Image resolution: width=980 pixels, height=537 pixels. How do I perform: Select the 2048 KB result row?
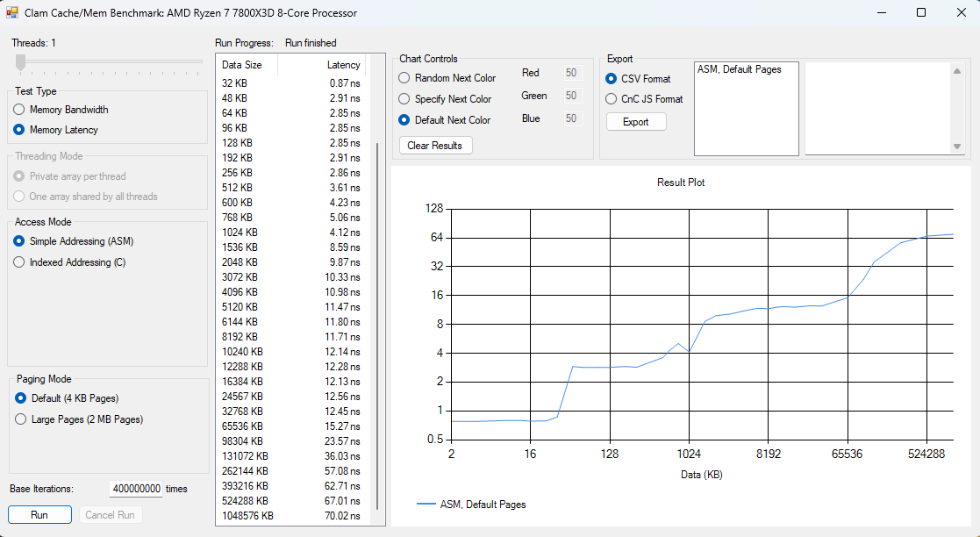(293, 262)
